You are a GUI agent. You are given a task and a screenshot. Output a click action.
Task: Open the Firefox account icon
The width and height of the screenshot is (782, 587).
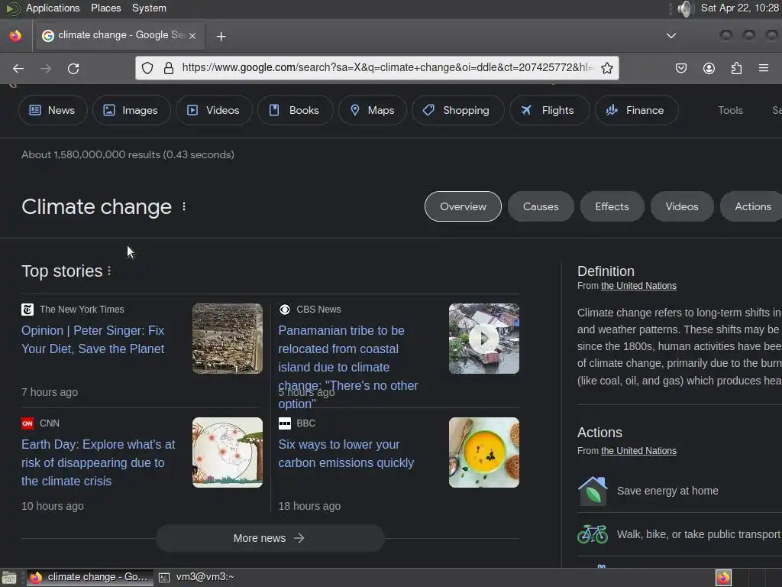click(x=709, y=68)
